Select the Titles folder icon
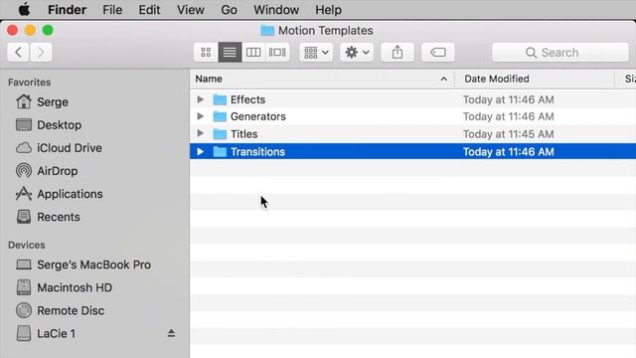The width and height of the screenshot is (636, 358). pos(220,134)
